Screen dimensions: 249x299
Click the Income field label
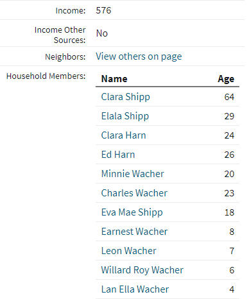point(71,10)
